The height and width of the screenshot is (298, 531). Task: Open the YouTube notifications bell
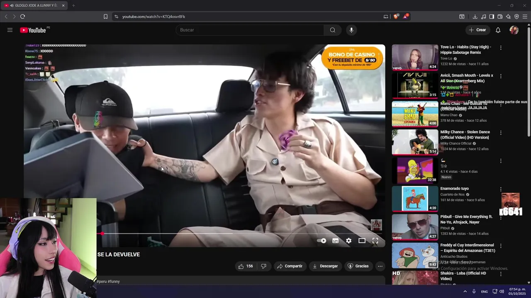(498, 30)
